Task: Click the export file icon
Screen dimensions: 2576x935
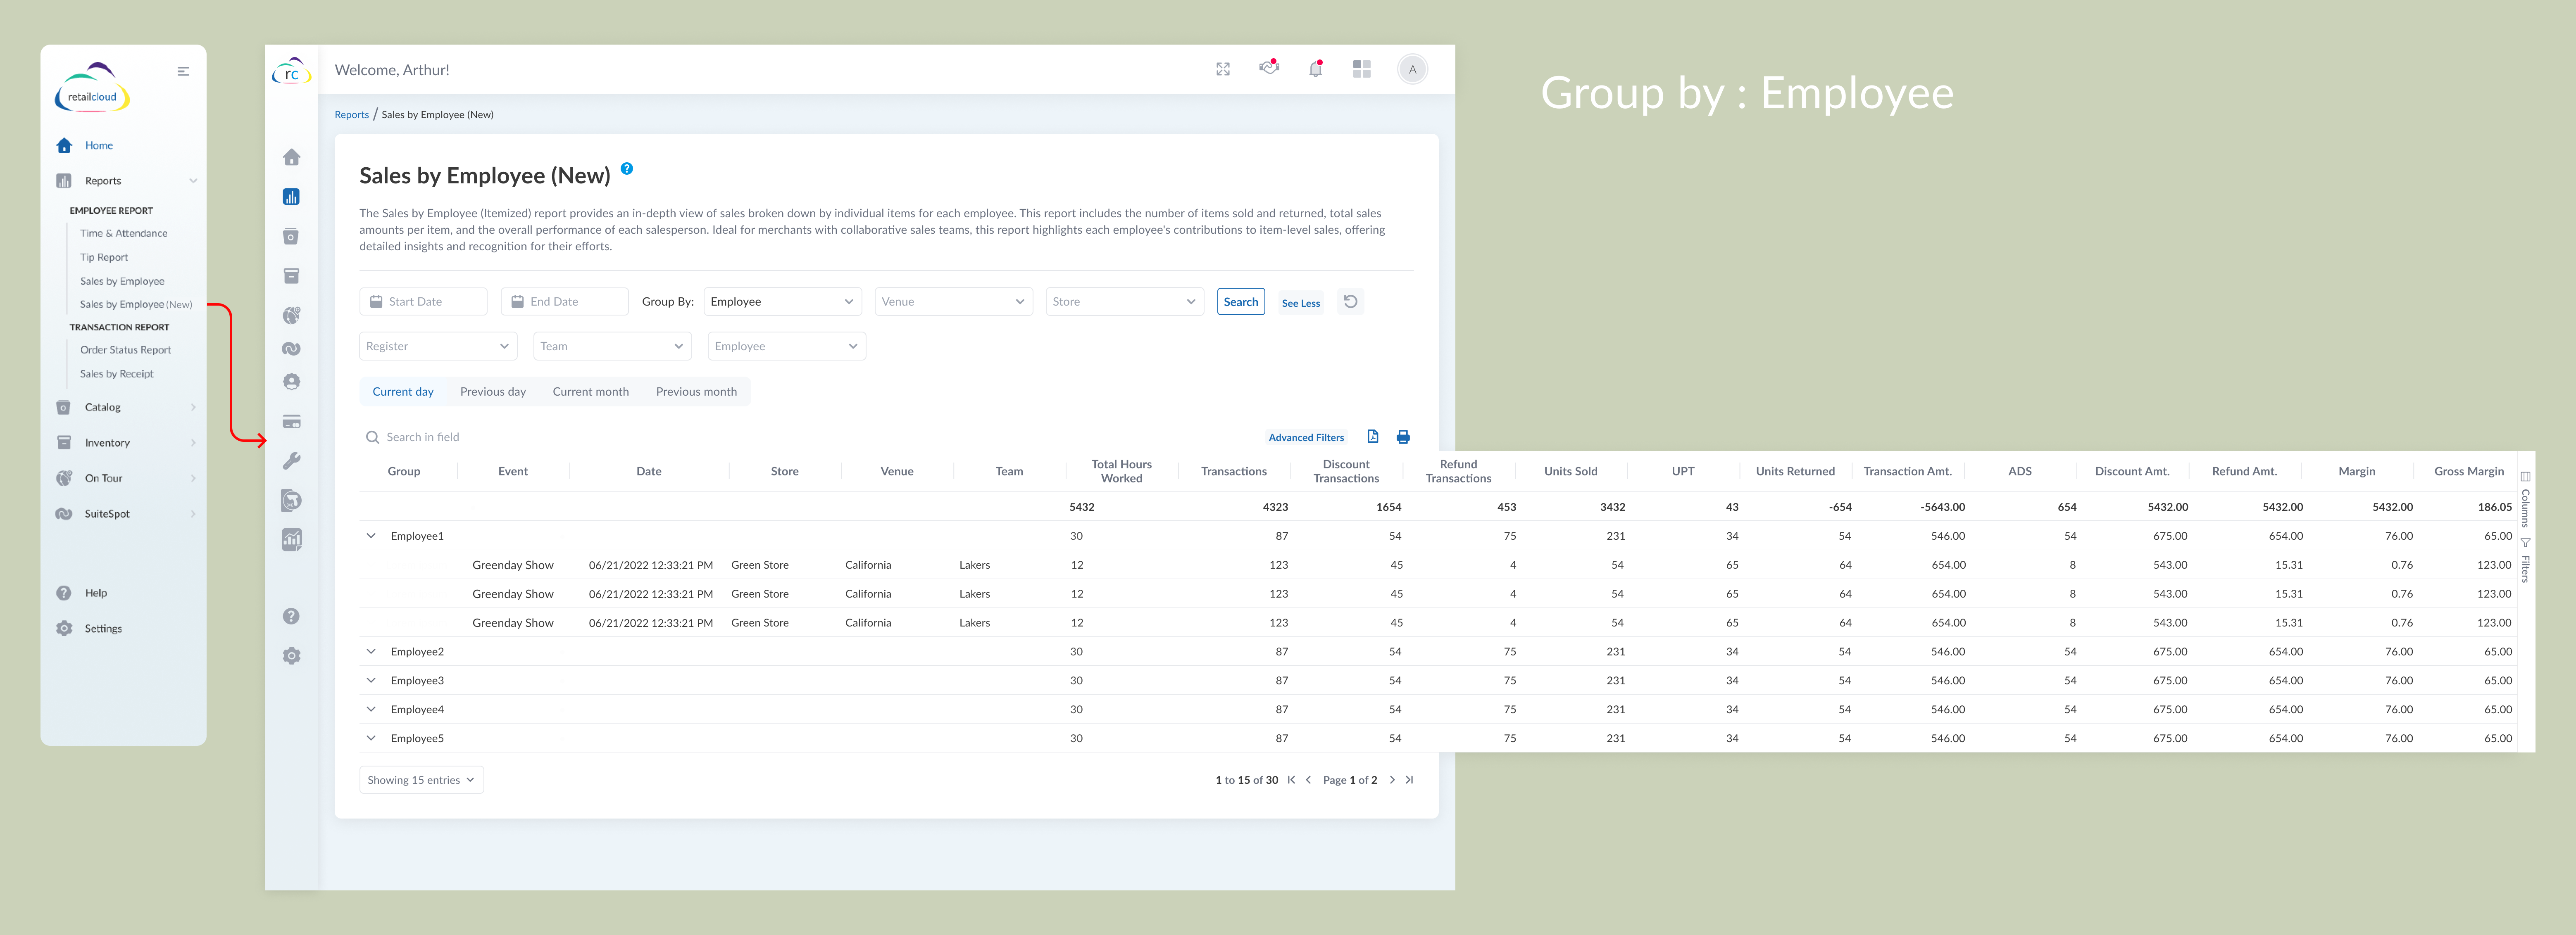Action: click(1372, 437)
